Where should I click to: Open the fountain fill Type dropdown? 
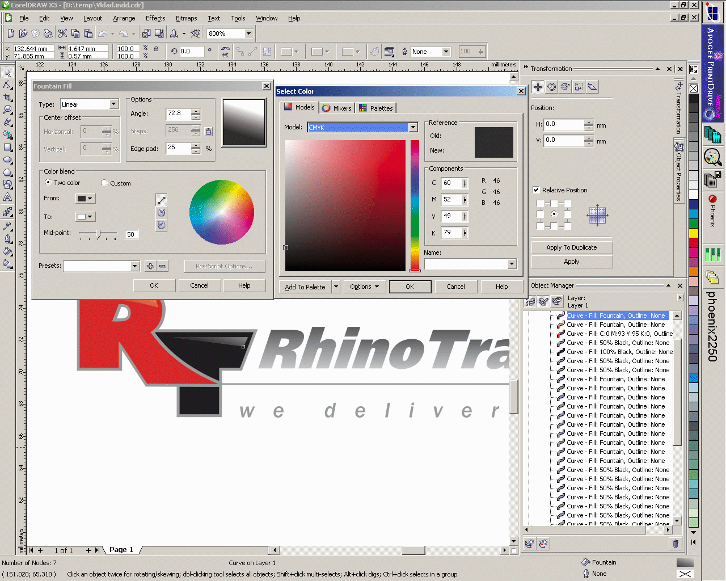(113, 104)
